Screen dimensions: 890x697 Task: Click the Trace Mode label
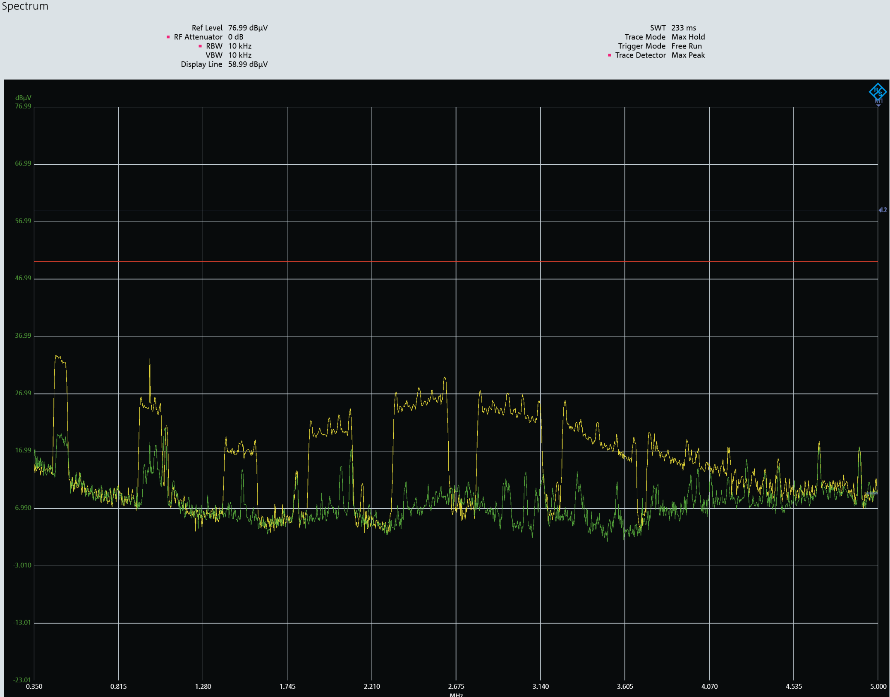tap(645, 37)
